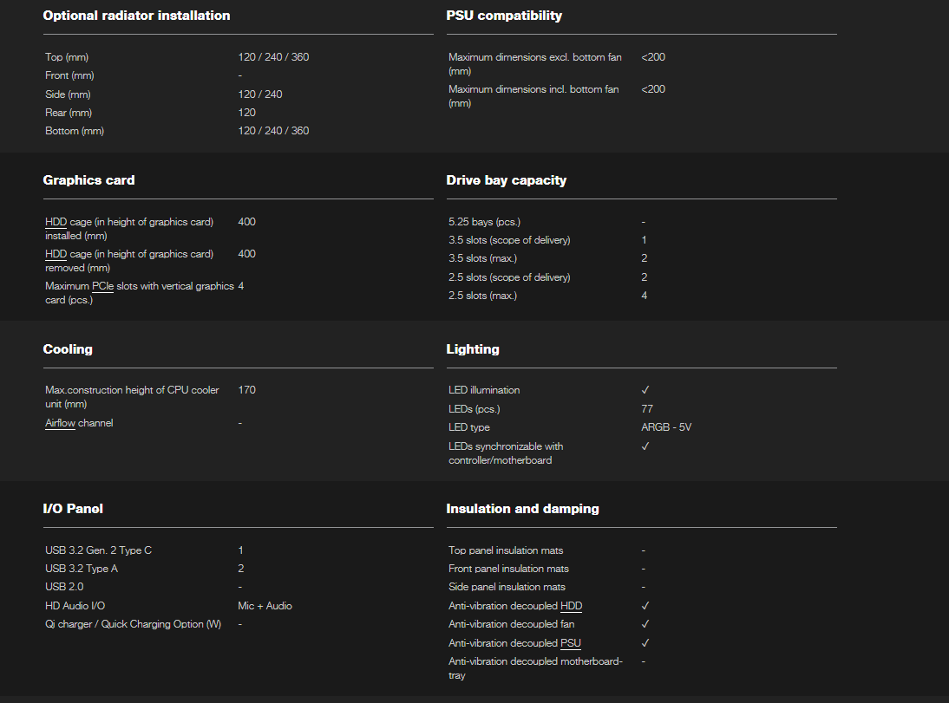Click the LED illumination checkmark icon

click(x=645, y=390)
